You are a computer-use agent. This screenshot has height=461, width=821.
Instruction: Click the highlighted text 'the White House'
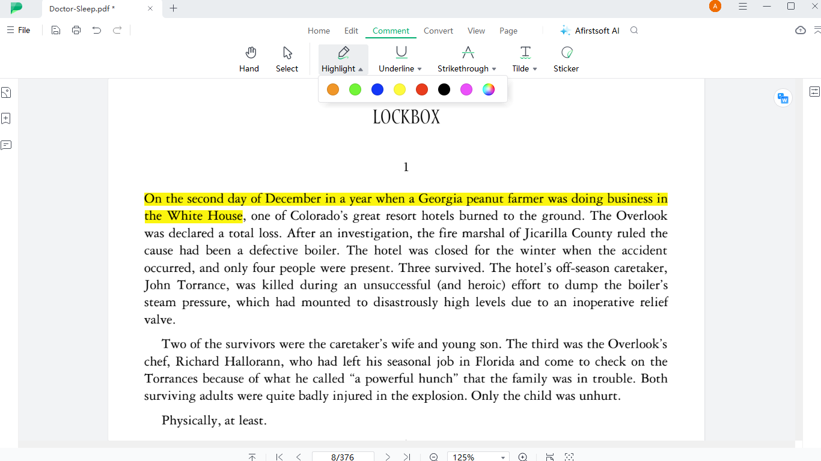194,216
